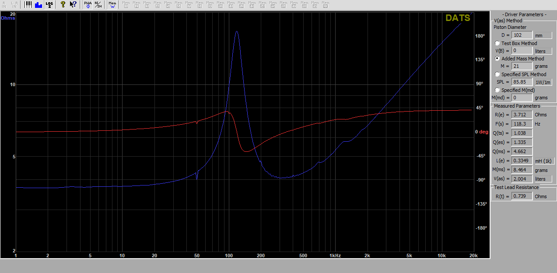This screenshot has width=557, height=273.
Task: Select the Mem 11 memory slot icon
Action: (x=231, y=5)
